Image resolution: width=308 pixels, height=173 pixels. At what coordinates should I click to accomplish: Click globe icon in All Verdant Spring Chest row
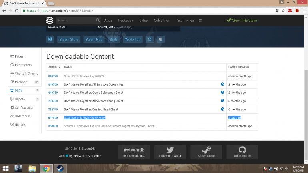coord(222,101)
